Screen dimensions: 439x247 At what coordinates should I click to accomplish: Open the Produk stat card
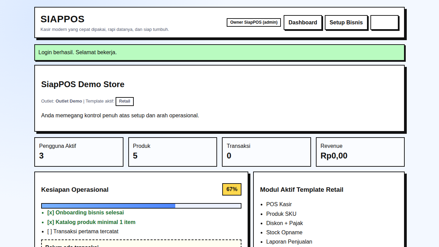coord(173,152)
